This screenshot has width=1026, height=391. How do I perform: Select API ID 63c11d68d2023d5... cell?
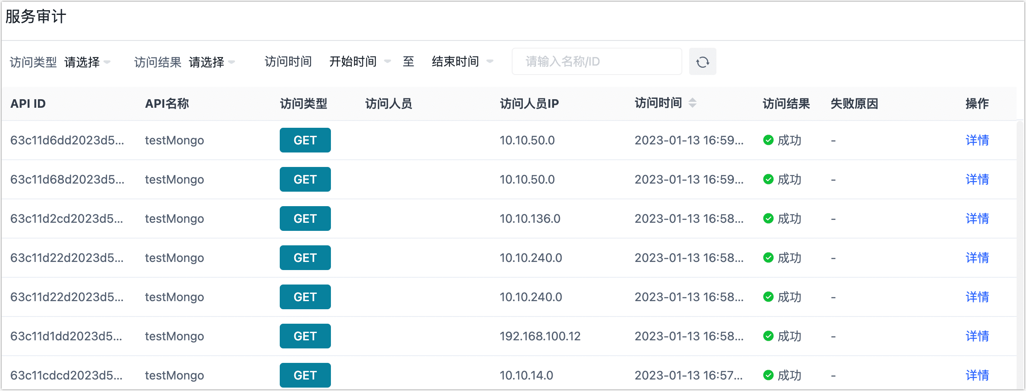click(67, 179)
